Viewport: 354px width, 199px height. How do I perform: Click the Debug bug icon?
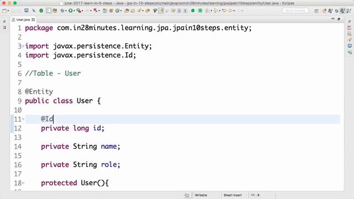pos(62,11)
